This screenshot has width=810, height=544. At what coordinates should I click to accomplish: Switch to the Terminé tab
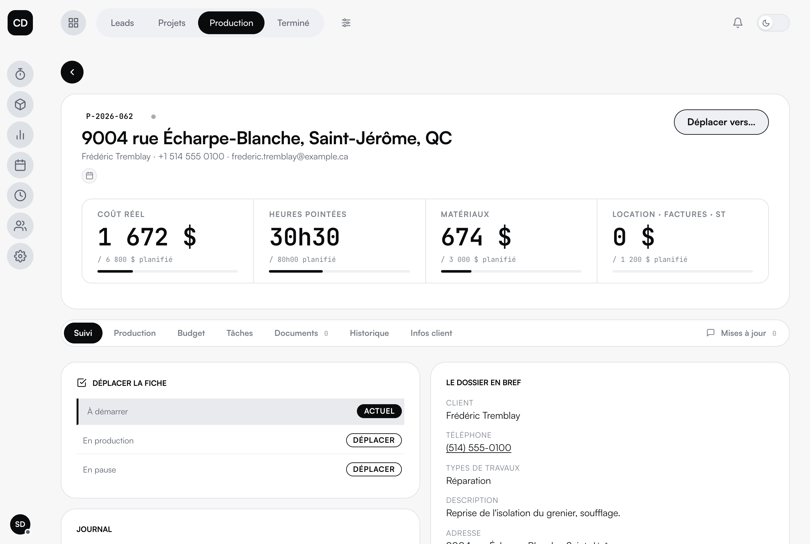(x=293, y=23)
